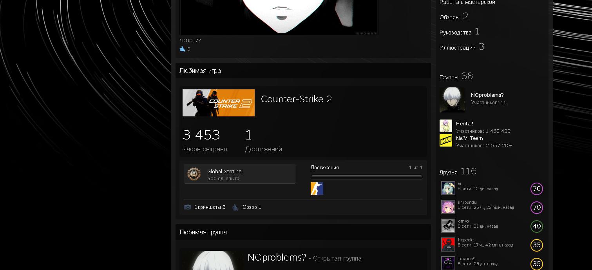592x270 pixels.
Task: Open Руководства 1 link
Action: tap(459, 32)
